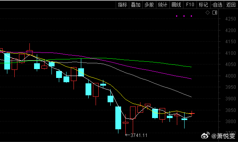Toggle the side panel layout icon
238x142 pixels.
click(x=215, y=13)
